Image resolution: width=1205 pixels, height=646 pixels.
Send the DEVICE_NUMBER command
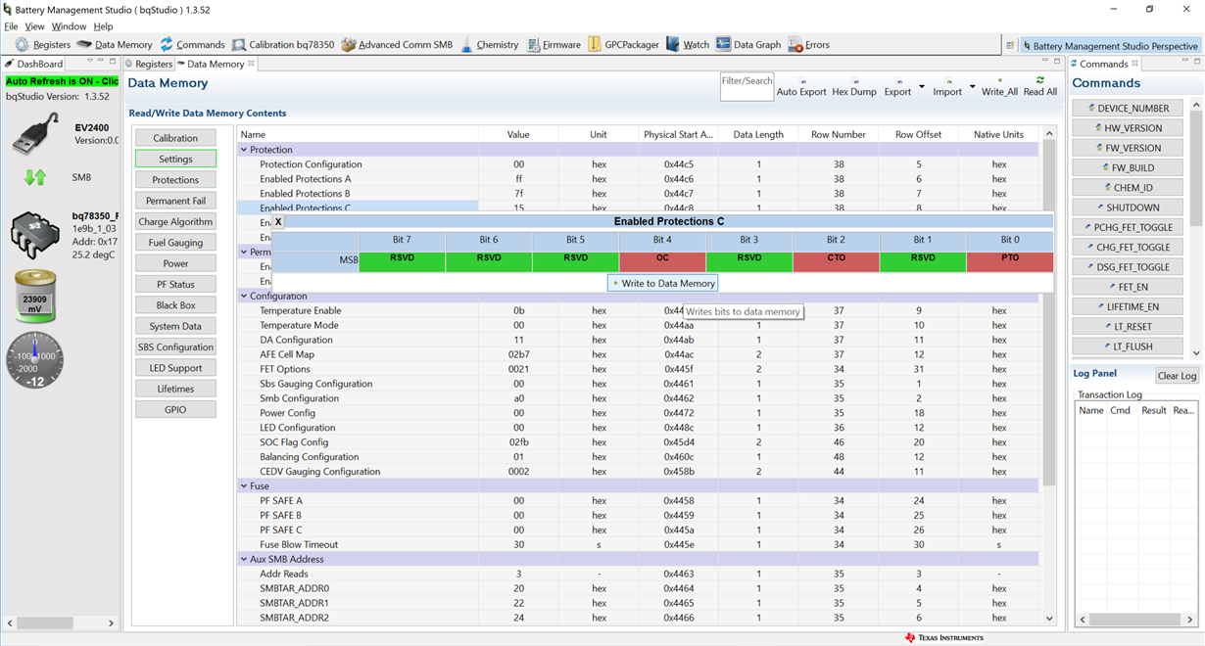1128,108
